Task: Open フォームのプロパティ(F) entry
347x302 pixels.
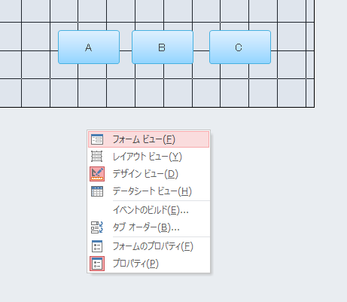Action: (148, 246)
